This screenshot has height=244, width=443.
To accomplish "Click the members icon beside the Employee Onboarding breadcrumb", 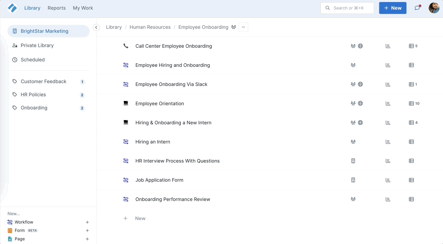I will 234,27.
